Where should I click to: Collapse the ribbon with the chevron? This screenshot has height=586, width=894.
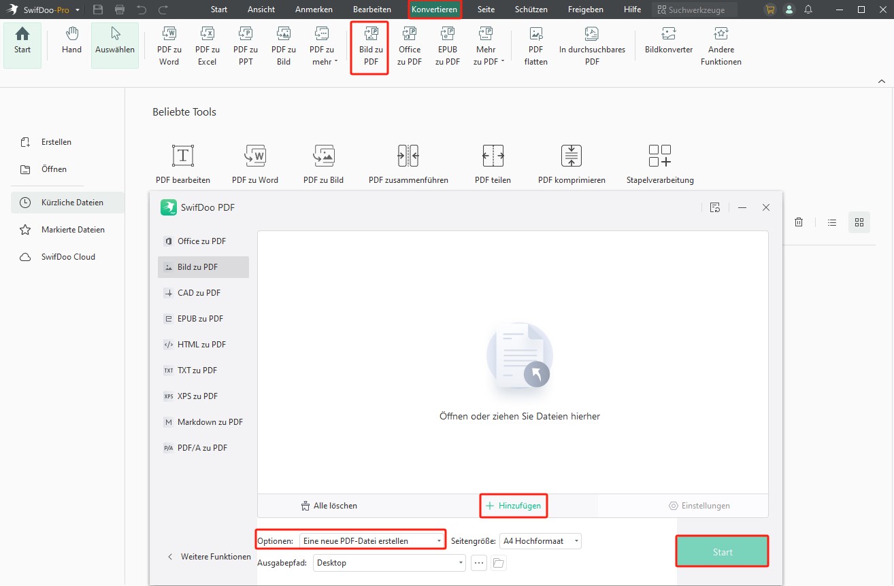pos(882,81)
